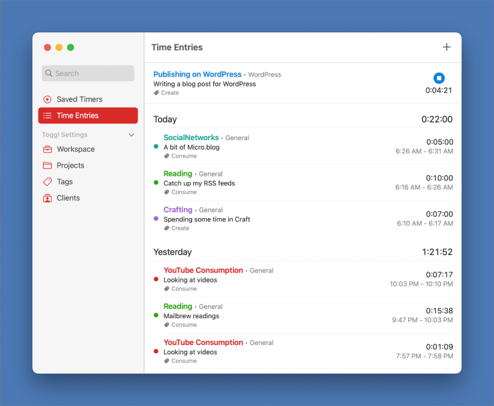The image size is (494, 406).
Task: Click the Create tag icon of running timer
Action: point(156,93)
